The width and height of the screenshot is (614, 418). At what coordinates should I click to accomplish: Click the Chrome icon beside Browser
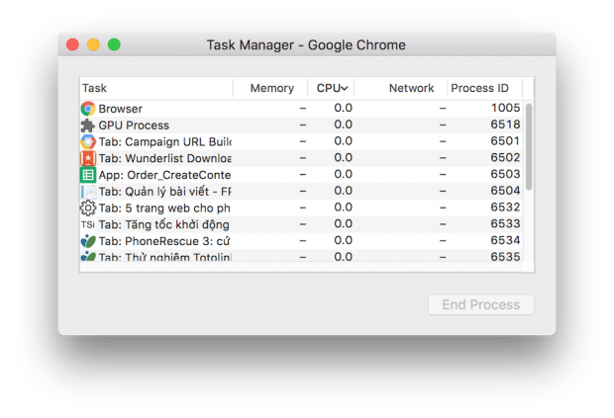tap(88, 109)
